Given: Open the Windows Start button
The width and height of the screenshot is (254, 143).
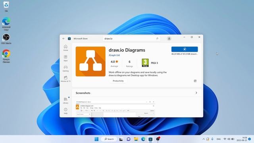Looking at the screenshot, I should pos(96,139).
